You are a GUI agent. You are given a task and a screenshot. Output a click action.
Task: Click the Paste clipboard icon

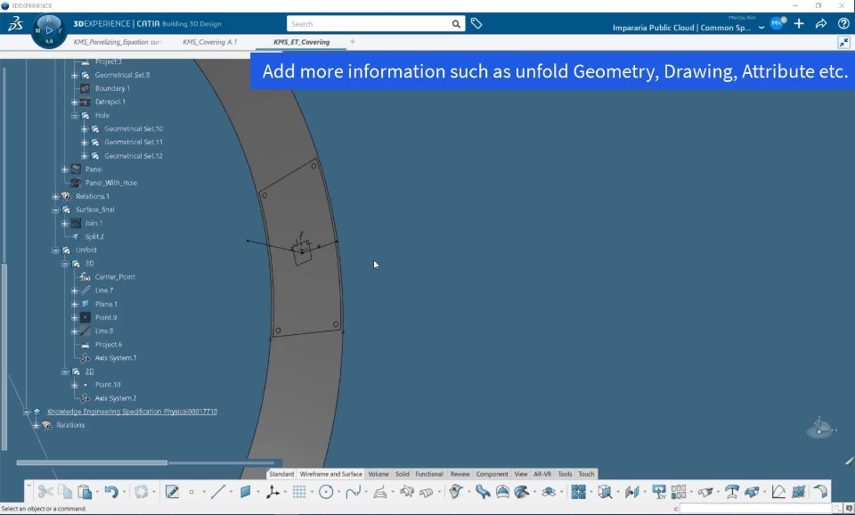85,492
